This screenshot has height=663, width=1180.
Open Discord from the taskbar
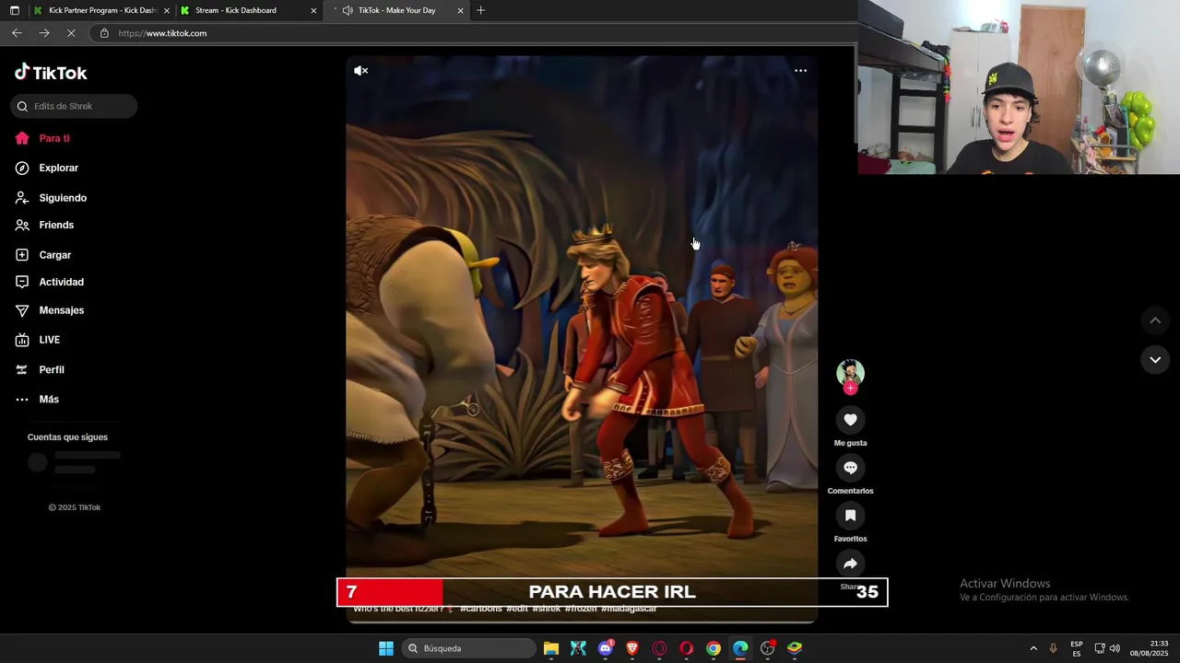click(606, 648)
